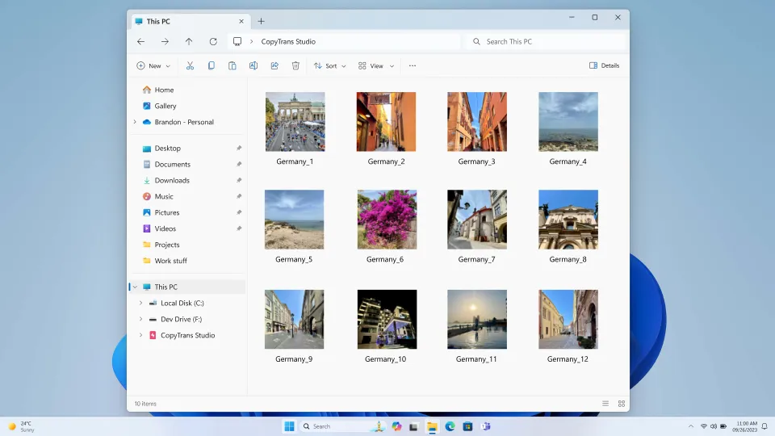Open Task View from taskbar
775x436 pixels.
(x=413, y=426)
